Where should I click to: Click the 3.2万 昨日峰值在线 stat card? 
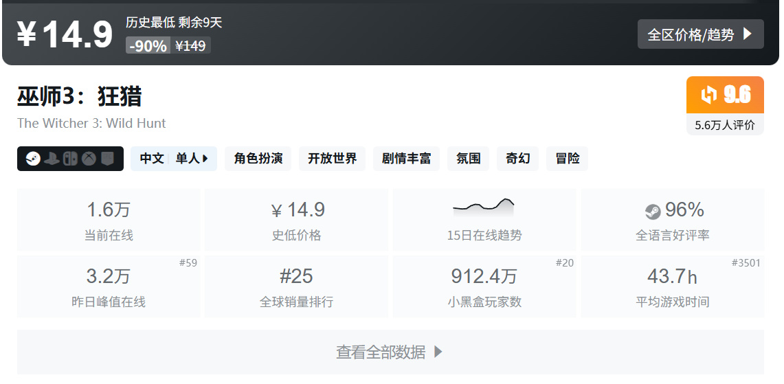(x=109, y=286)
